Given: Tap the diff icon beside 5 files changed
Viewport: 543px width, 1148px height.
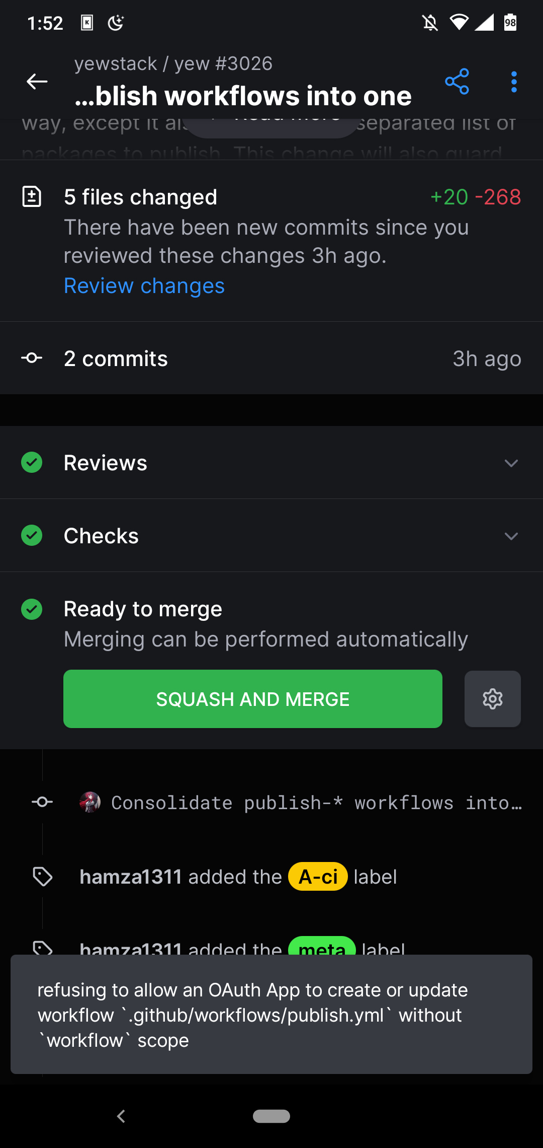Looking at the screenshot, I should (x=32, y=196).
